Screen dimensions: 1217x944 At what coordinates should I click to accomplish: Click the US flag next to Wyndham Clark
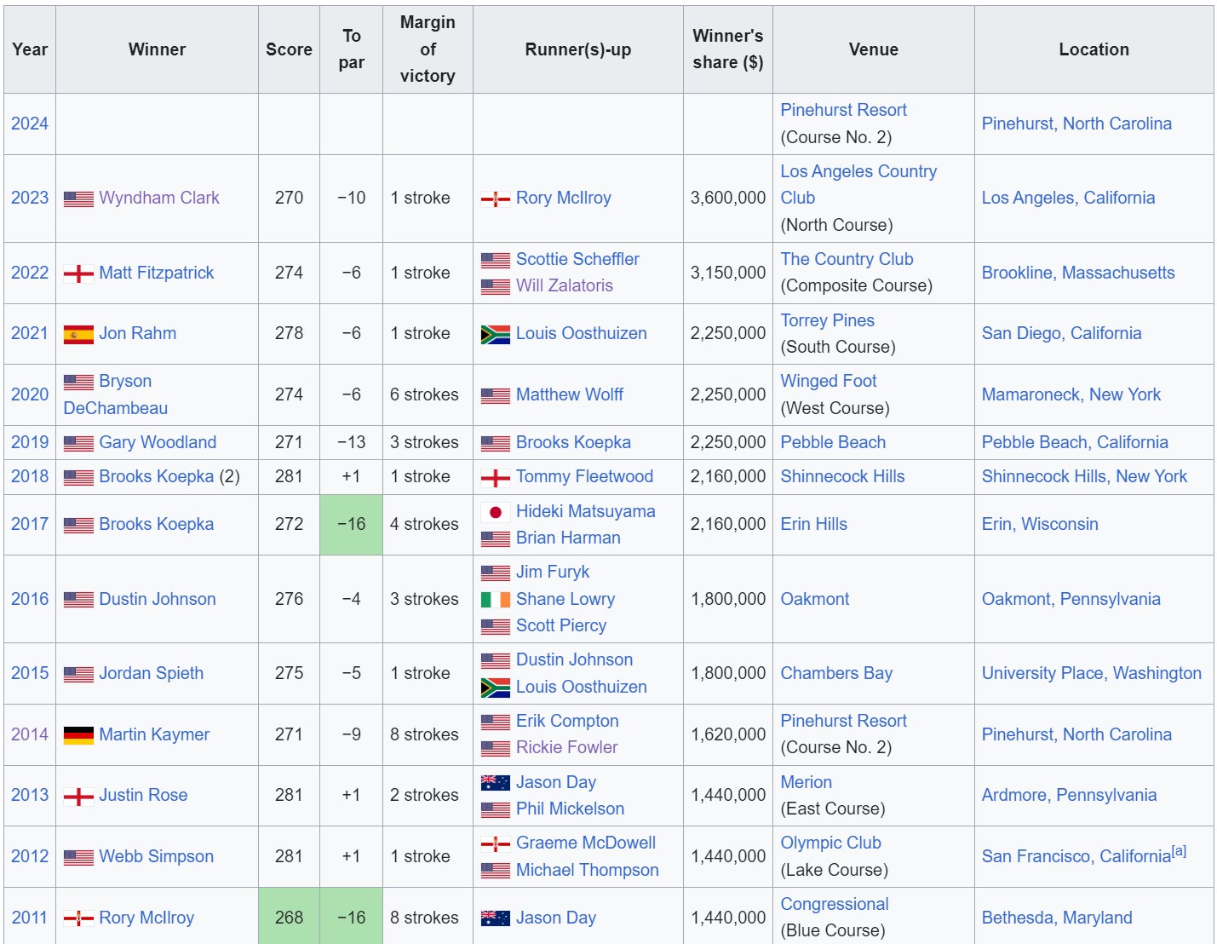(x=78, y=199)
